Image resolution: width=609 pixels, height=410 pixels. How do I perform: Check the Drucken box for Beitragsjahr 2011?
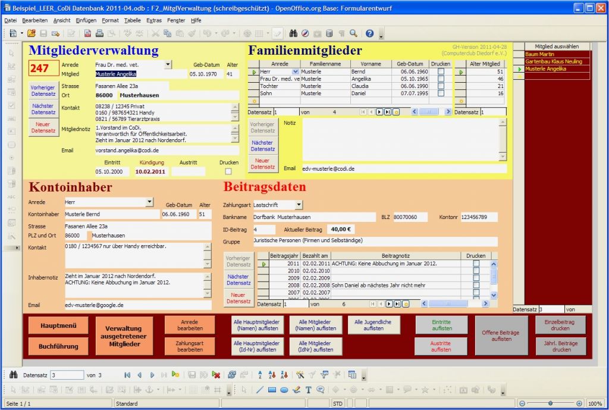(476, 263)
